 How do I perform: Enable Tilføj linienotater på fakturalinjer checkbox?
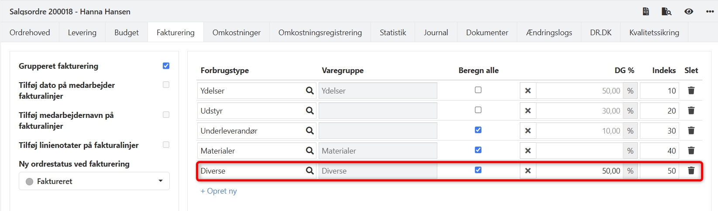(x=166, y=145)
